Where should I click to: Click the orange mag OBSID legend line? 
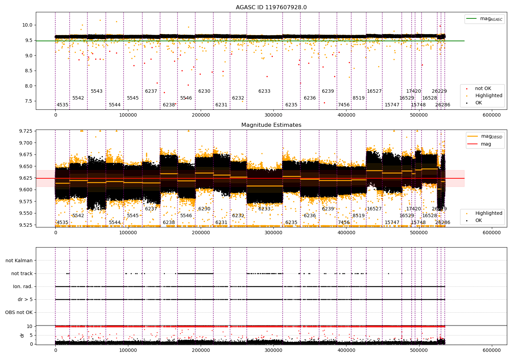[x=473, y=136]
